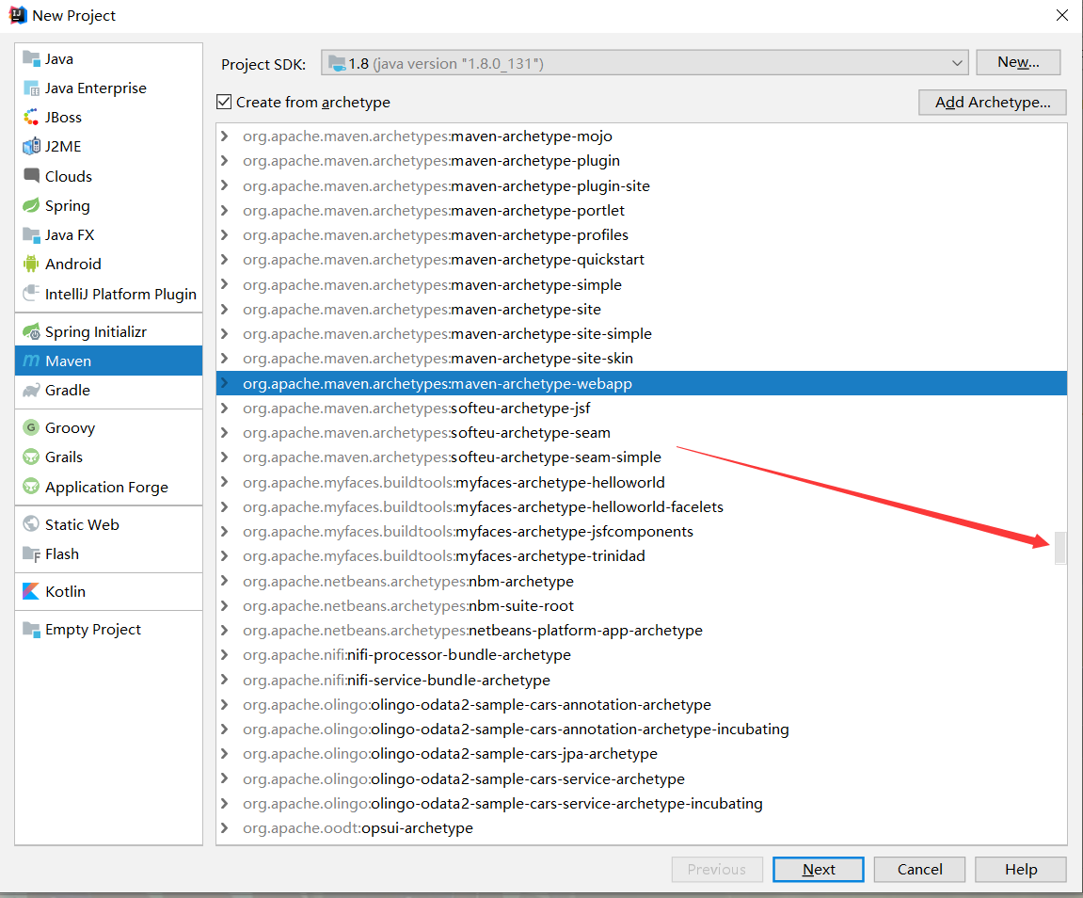The height and width of the screenshot is (898, 1083).
Task: Select the Java project type icon
Action: click(x=31, y=58)
